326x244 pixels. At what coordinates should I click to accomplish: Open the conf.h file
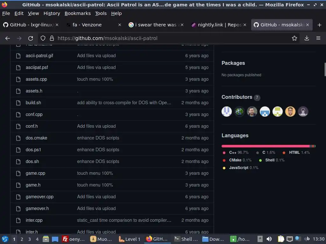point(32,126)
